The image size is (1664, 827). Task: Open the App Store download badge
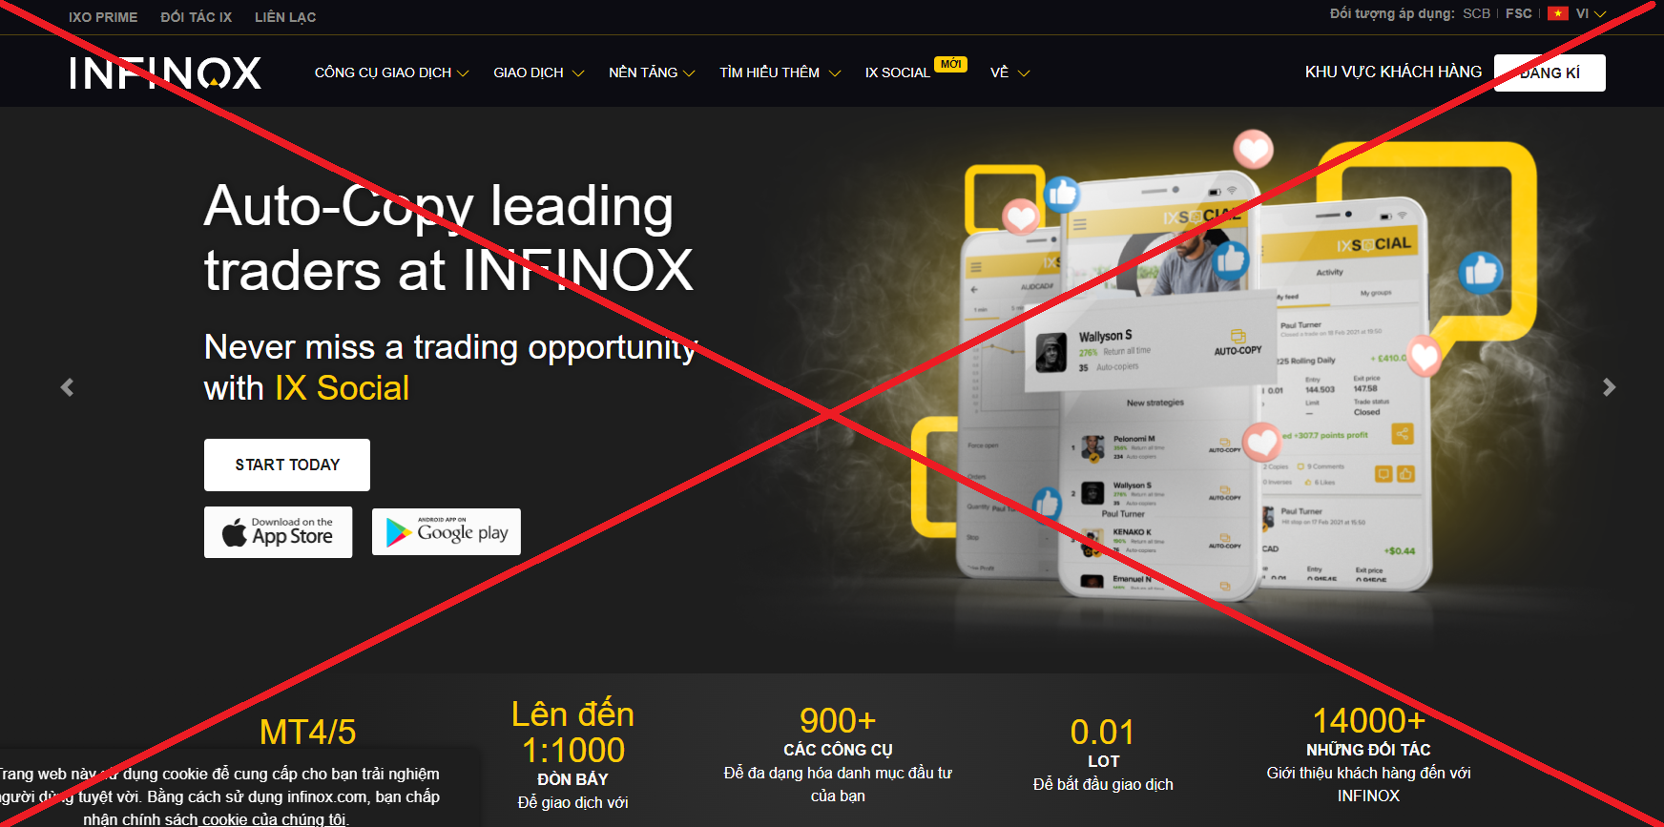tap(278, 532)
